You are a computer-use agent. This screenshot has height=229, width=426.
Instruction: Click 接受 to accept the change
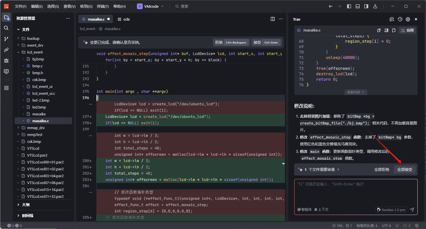[266, 42]
